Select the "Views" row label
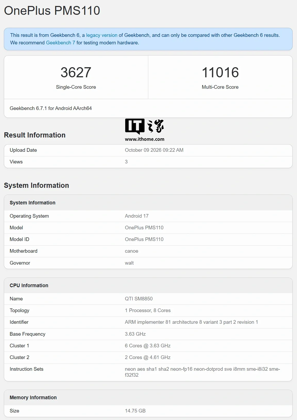This screenshot has height=420, width=297. (x=16, y=162)
